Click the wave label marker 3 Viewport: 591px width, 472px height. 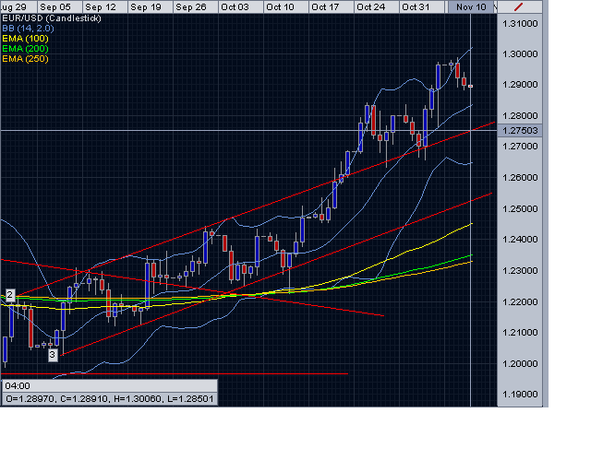coord(53,355)
